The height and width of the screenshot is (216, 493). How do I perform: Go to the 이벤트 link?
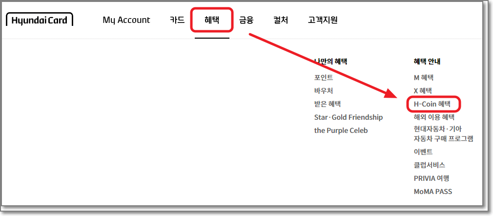pos(423,152)
